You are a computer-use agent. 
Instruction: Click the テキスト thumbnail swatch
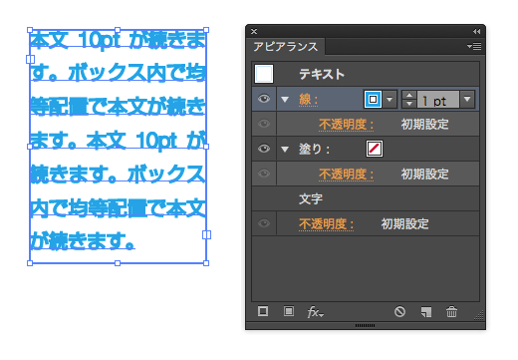[264, 74]
